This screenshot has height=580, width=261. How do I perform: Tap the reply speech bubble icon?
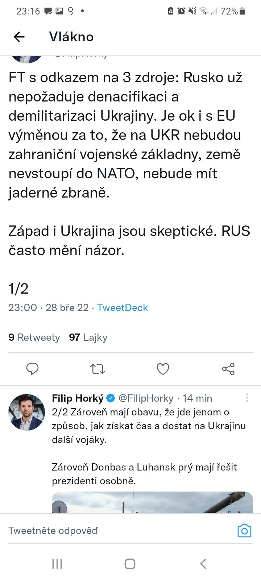point(33,369)
